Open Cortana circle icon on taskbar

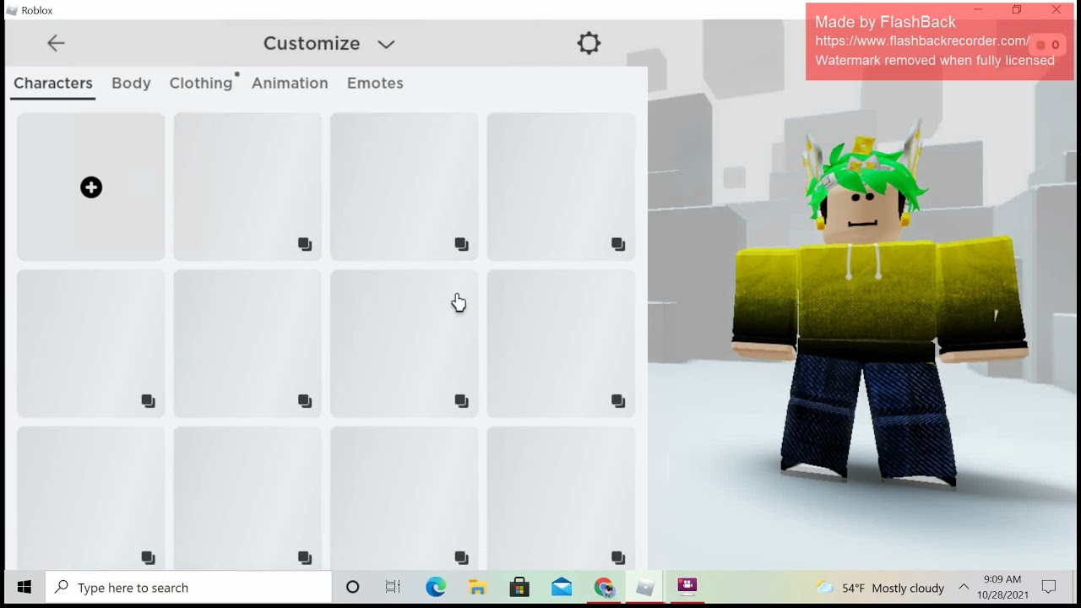(353, 587)
